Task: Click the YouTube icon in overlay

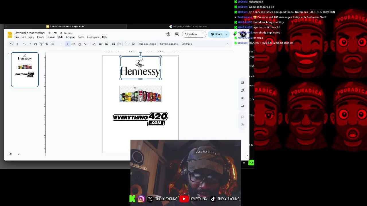Action: 184,199
